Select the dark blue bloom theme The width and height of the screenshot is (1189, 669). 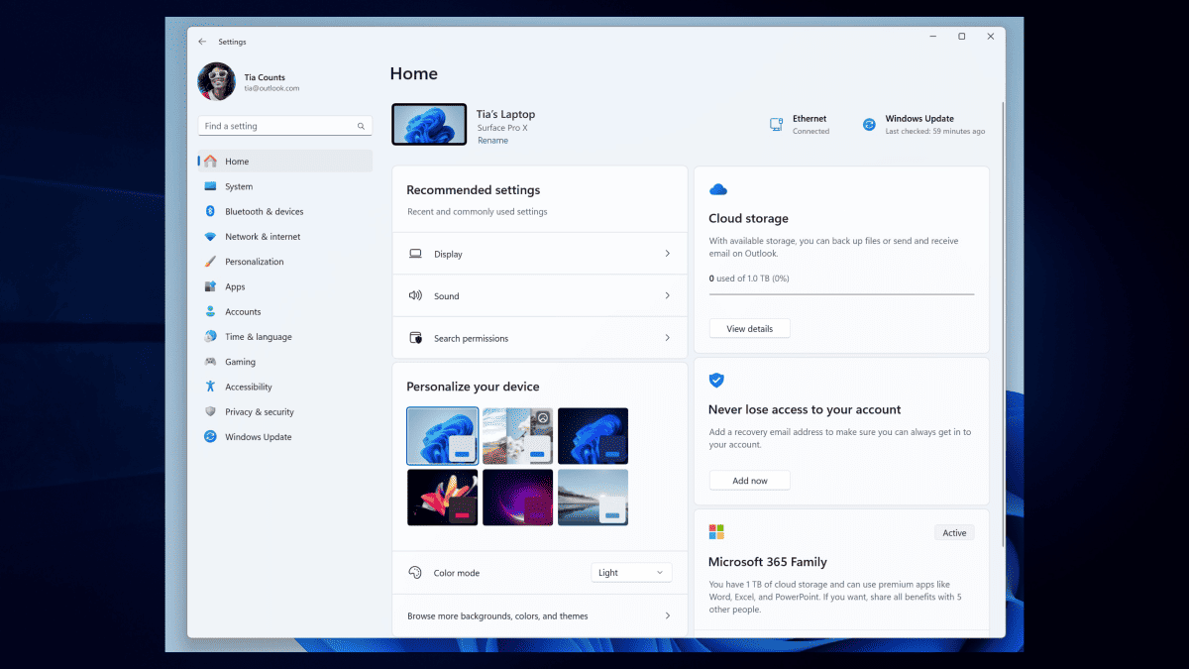coord(593,436)
